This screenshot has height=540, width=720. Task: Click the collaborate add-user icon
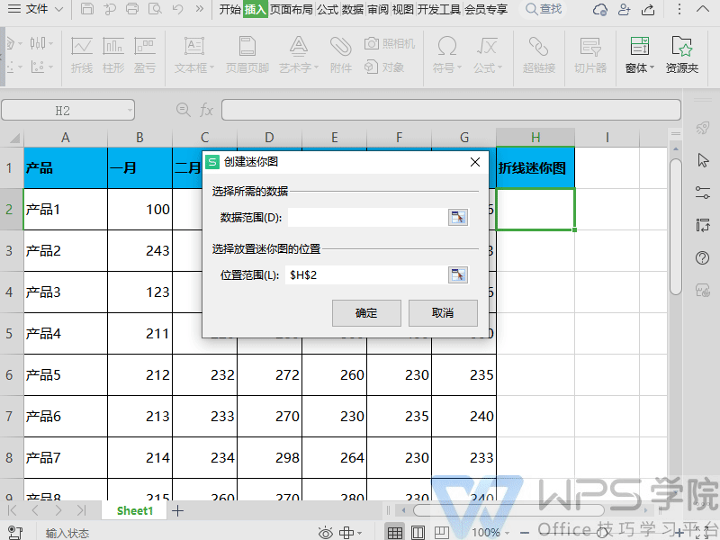click(624, 9)
